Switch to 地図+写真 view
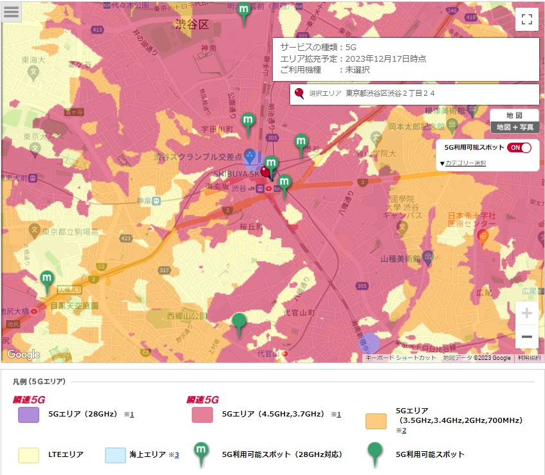 [514, 127]
